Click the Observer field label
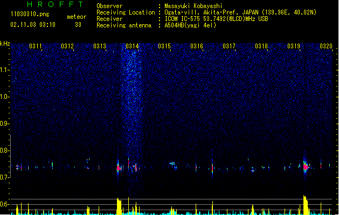339x215 pixels. [109, 6]
